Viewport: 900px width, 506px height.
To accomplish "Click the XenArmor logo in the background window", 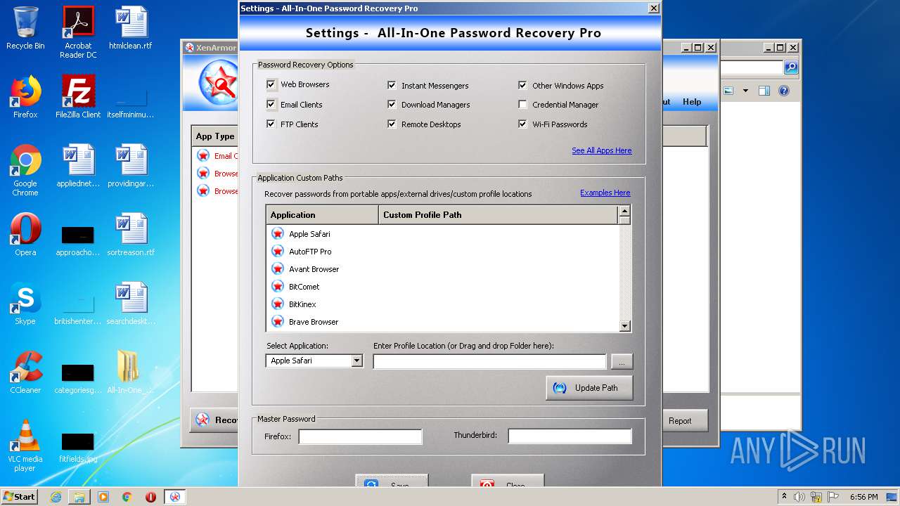I will (219, 82).
